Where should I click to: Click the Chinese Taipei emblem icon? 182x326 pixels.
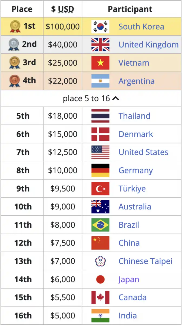click(x=100, y=261)
